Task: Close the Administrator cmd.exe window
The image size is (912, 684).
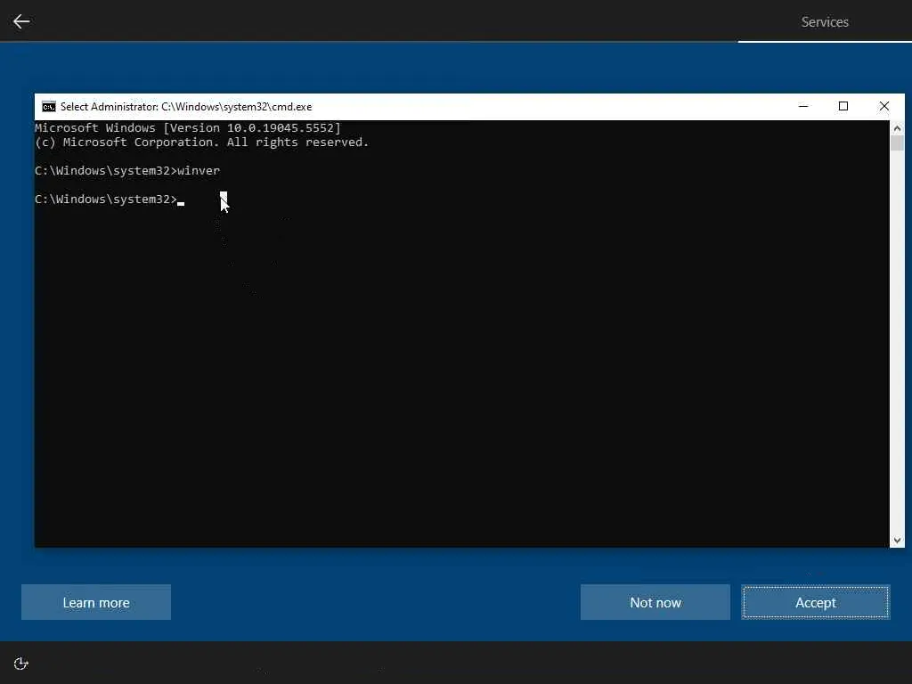Action: pos(883,106)
